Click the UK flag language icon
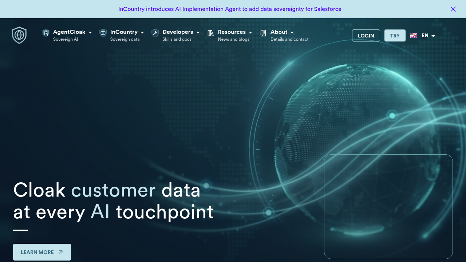466x262 pixels. point(414,36)
